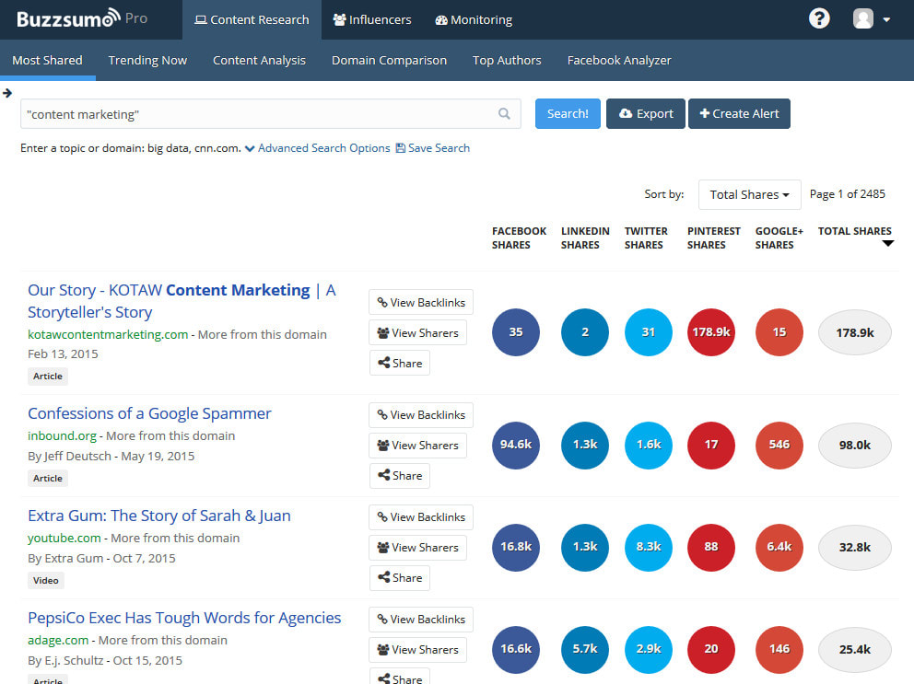View Sharers for Confessions of a Google Spammer

[418, 446]
